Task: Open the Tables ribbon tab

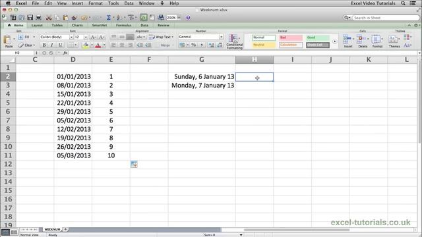Action: tap(57, 25)
